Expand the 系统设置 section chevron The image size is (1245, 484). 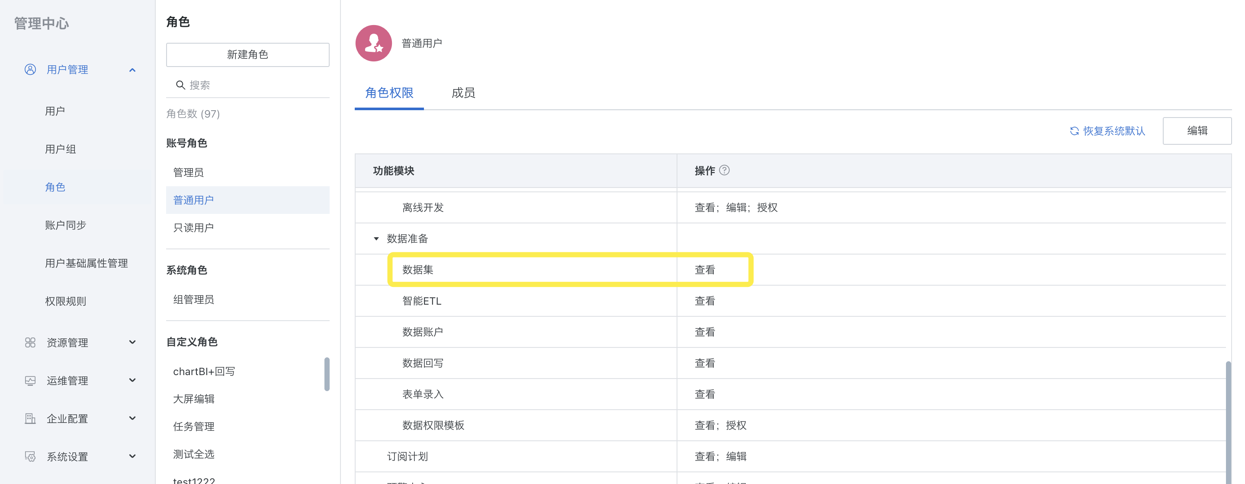(132, 456)
